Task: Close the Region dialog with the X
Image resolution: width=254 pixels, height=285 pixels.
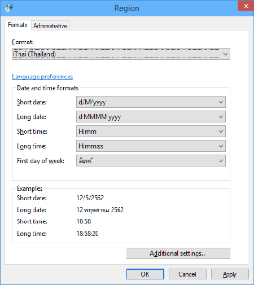Action: [x=246, y=6]
